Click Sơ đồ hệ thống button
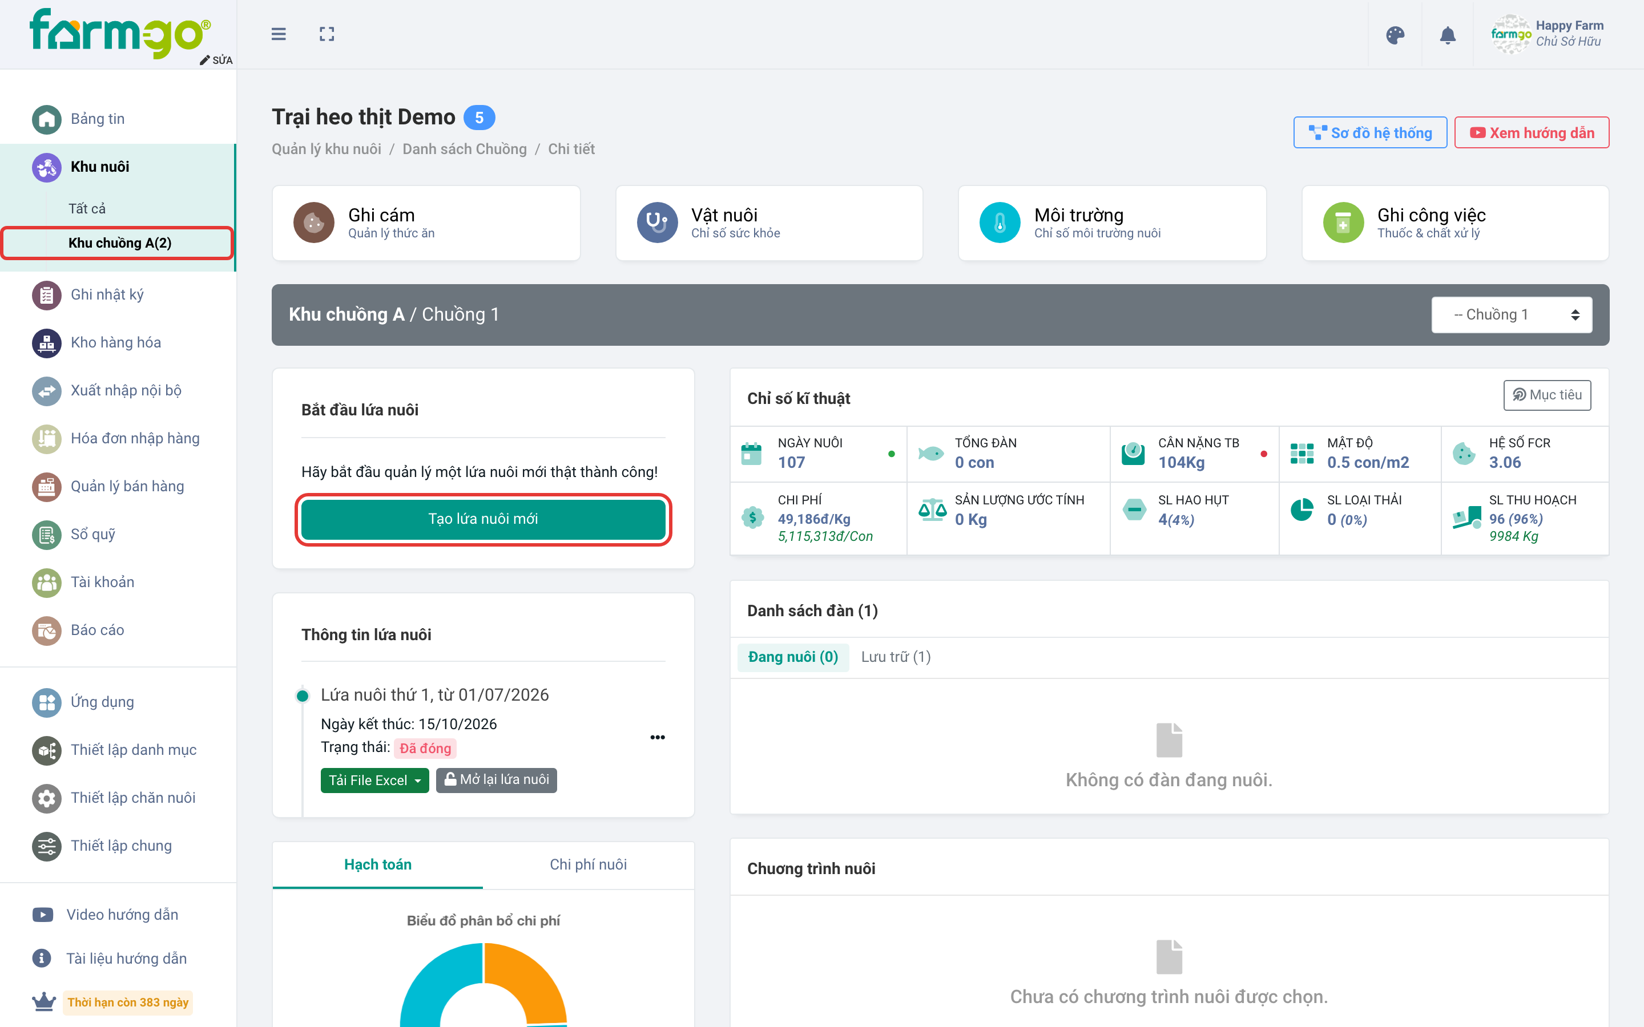This screenshot has height=1027, width=1644. click(1370, 133)
